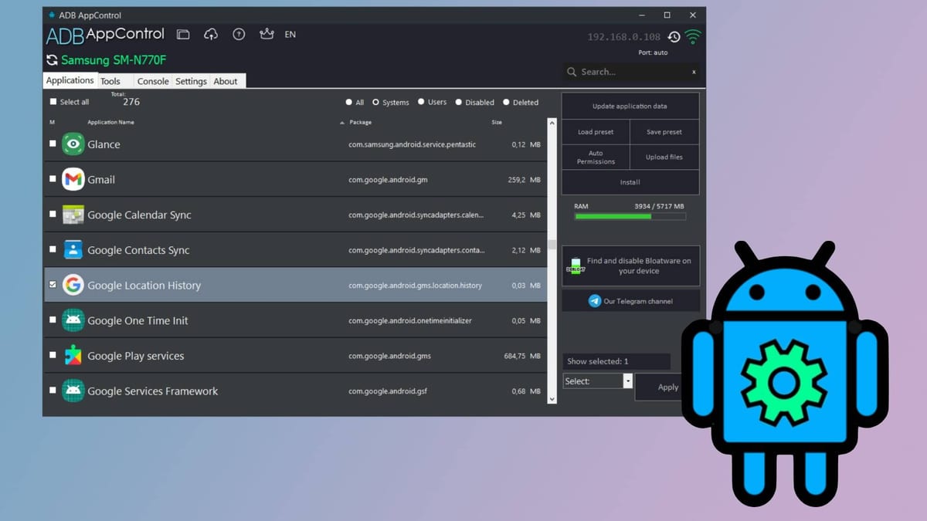This screenshot has height=521, width=927.
Task: Click the Install button
Action: 630,182
